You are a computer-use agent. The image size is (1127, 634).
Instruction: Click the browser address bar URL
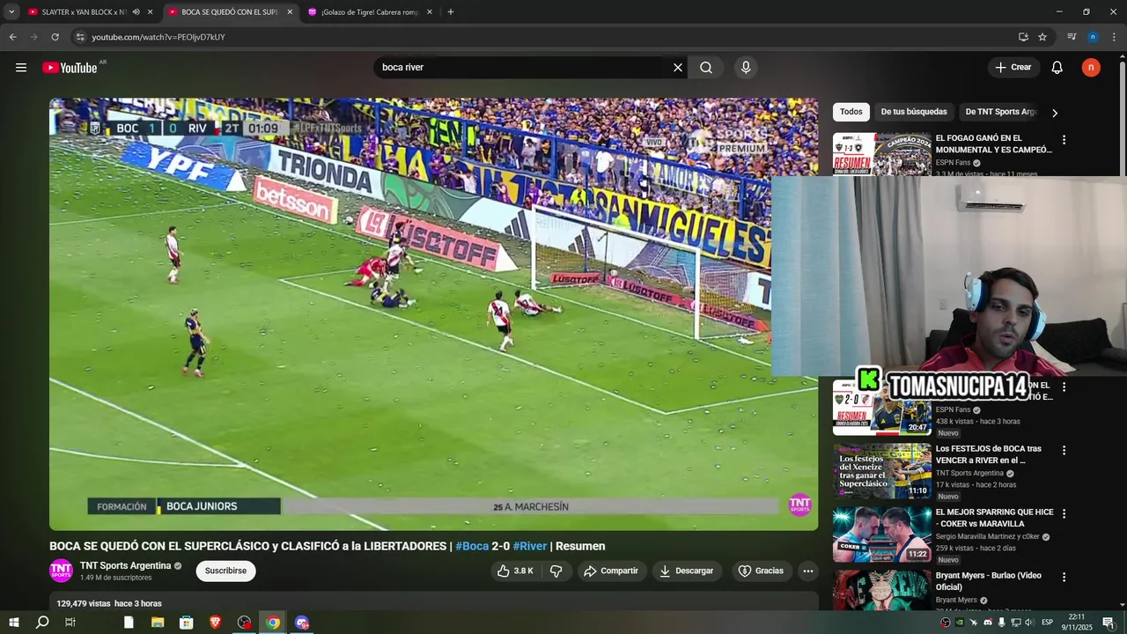(158, 37)
